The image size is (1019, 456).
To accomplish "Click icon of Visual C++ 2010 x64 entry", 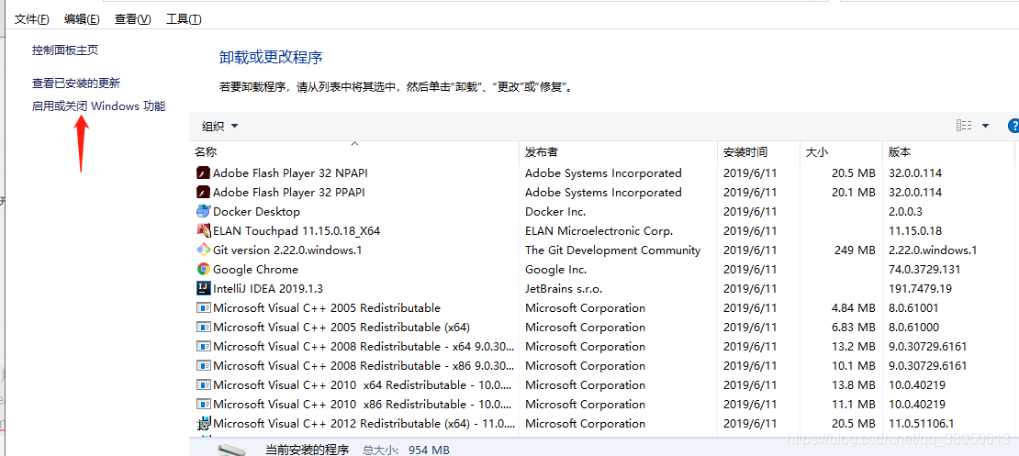I will click(204, 385).
